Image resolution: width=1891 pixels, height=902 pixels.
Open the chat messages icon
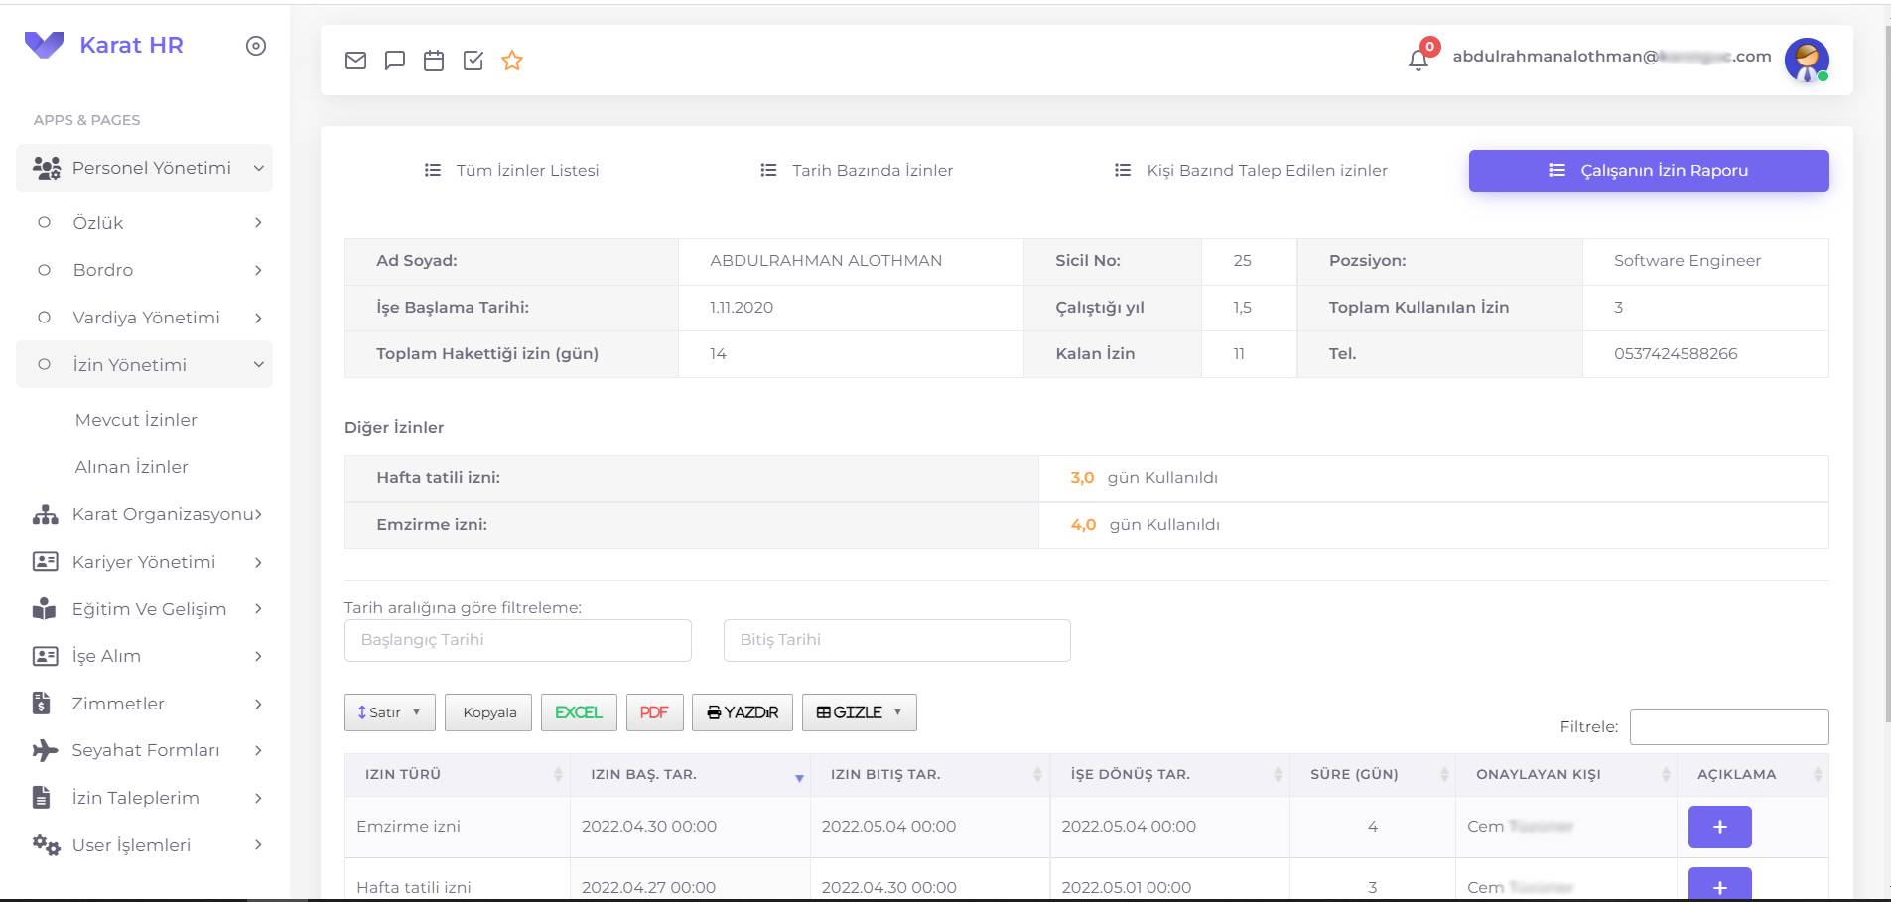395,60
